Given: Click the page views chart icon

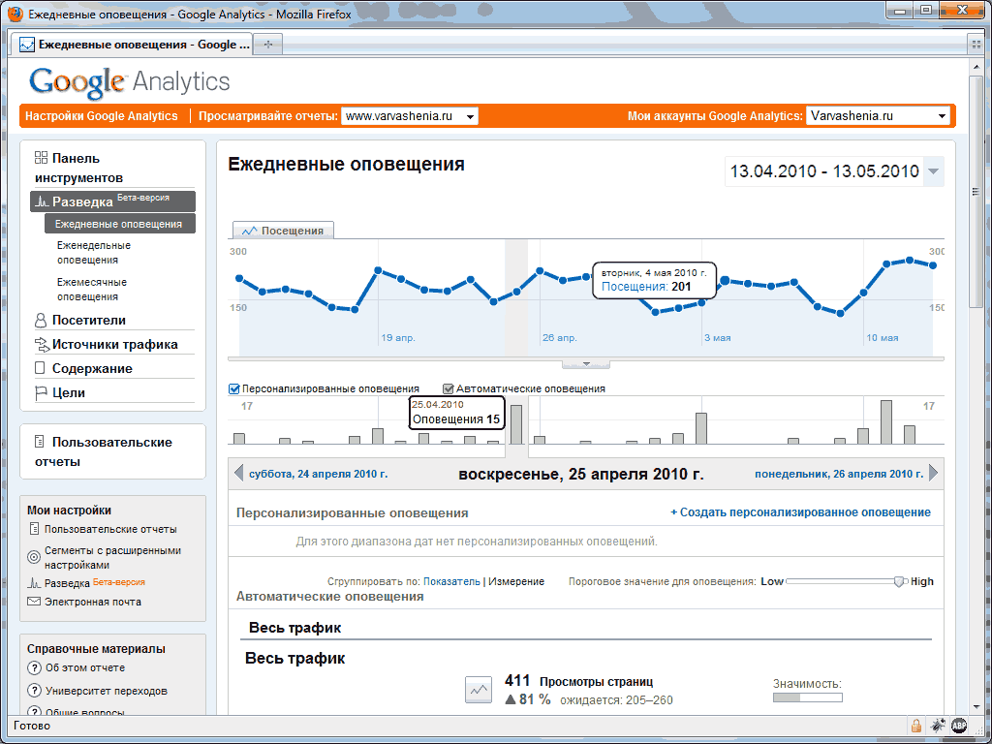Looking at the screenshot, I should click(x=477, y=689).
